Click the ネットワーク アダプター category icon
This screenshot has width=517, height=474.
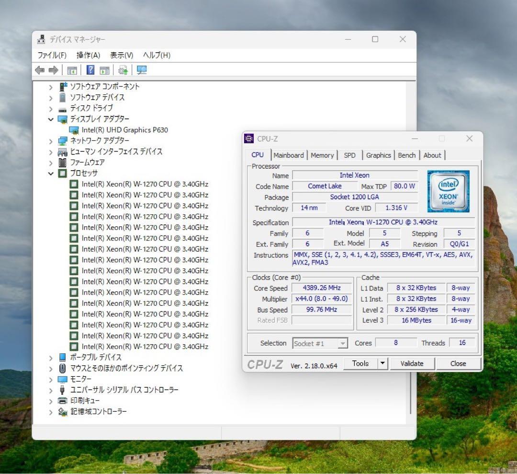tap(63, 141)
